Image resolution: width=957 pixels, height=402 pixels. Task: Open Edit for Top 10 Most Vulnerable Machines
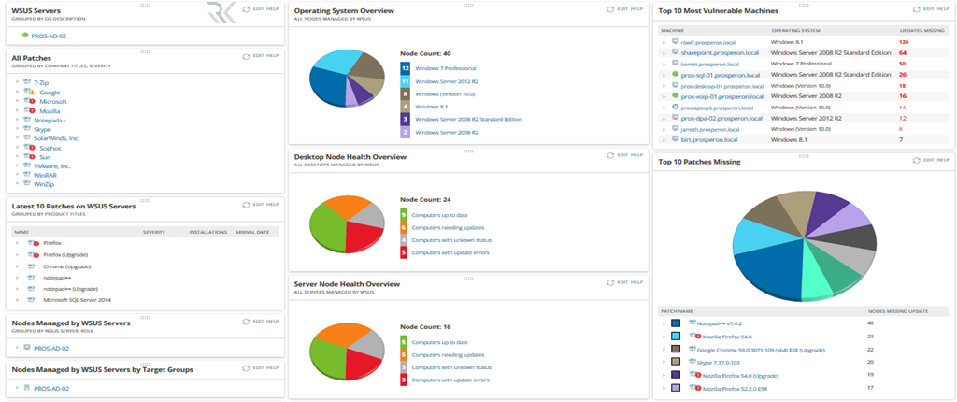coord(928,10)
